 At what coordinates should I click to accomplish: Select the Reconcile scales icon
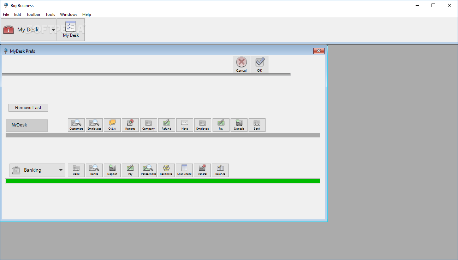166,170
